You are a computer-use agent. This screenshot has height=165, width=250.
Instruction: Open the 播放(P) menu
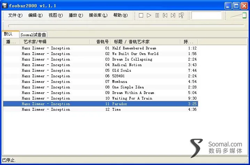pos(76,15)
